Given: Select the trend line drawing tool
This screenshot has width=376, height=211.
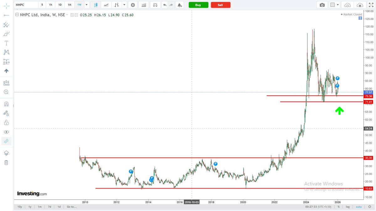Looking at the screenshot, I should pyautogui.click(x=6, y=15).
